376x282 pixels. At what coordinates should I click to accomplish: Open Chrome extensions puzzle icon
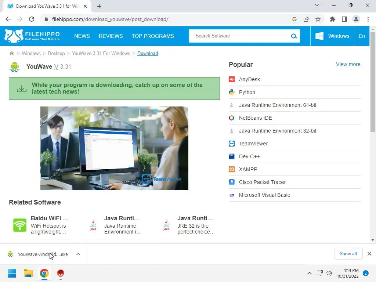point(333,19)
